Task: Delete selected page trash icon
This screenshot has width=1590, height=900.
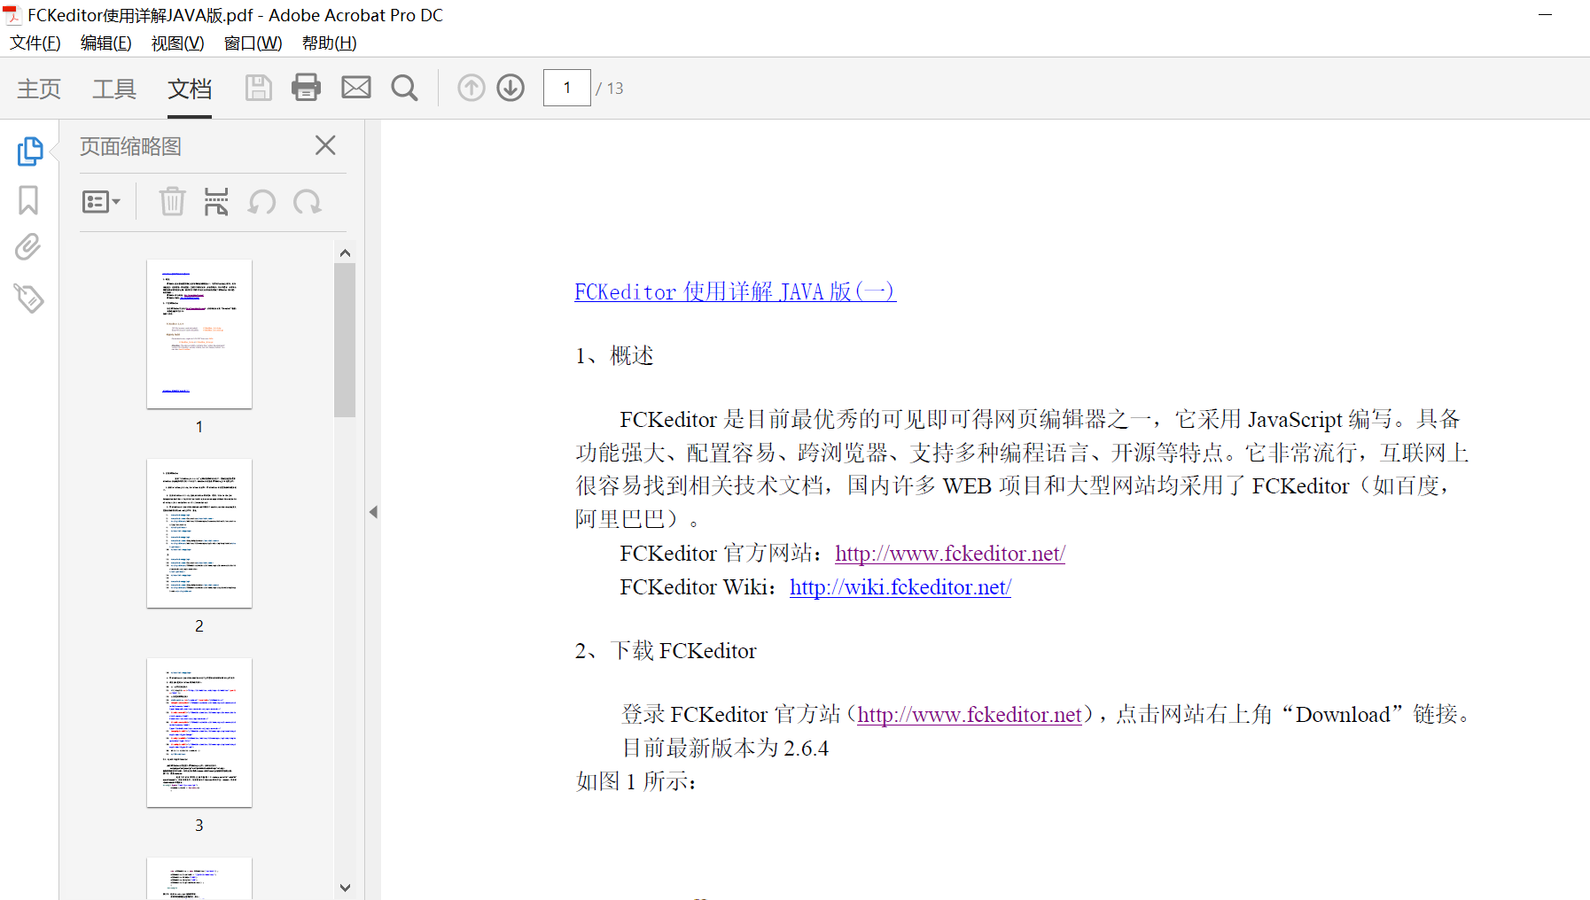Action: point(172,202)
